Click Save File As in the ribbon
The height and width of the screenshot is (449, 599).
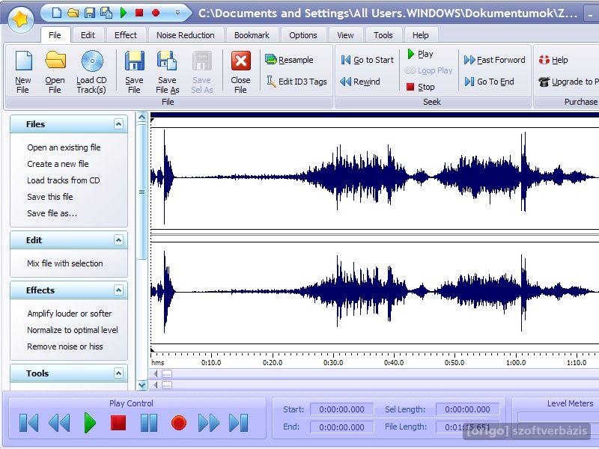[167, 72]
